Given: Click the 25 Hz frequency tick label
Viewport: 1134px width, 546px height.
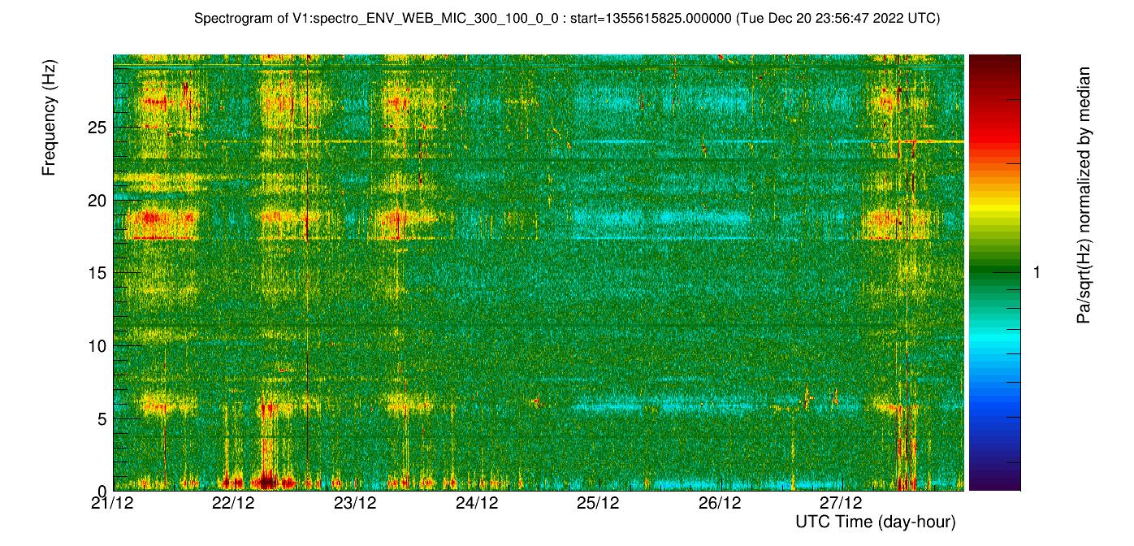Looking at the screenshot, I should (x=98, y=128).
